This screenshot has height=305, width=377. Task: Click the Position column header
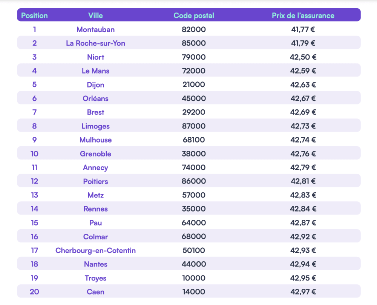pos(34,15)
